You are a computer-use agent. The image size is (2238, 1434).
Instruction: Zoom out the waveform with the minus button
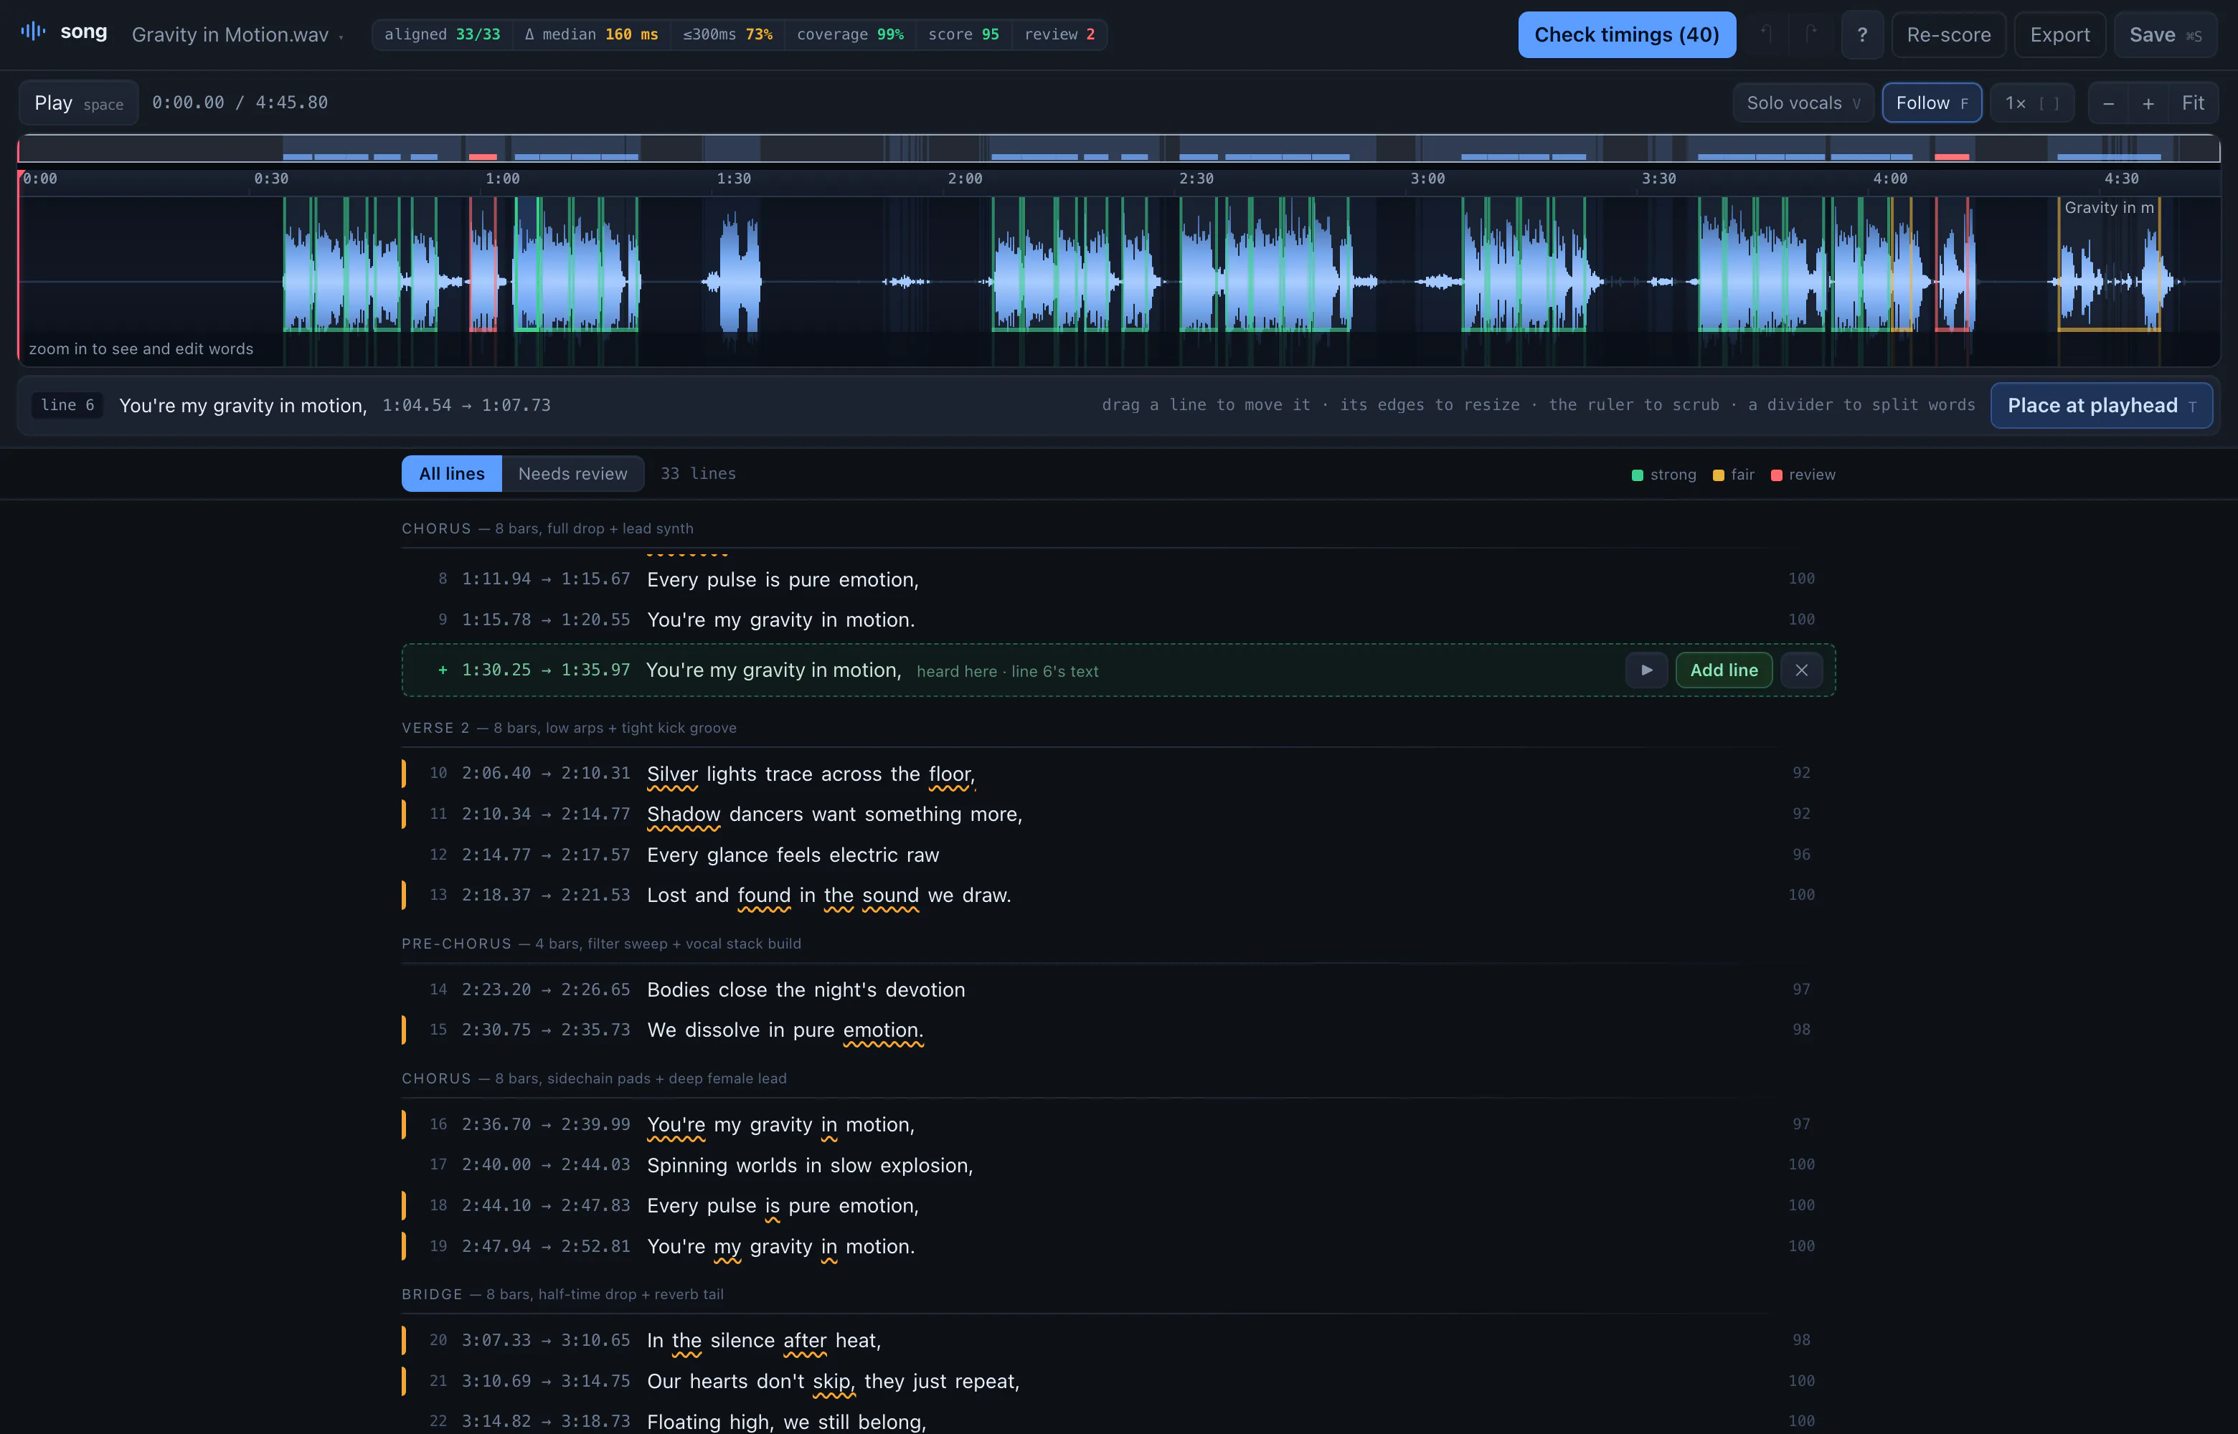[x=2109, y=103]
